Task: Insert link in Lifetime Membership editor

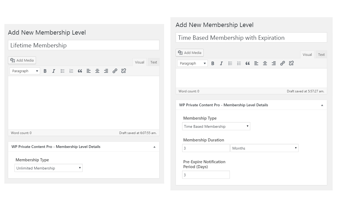Action: click(x=115, y=71)
